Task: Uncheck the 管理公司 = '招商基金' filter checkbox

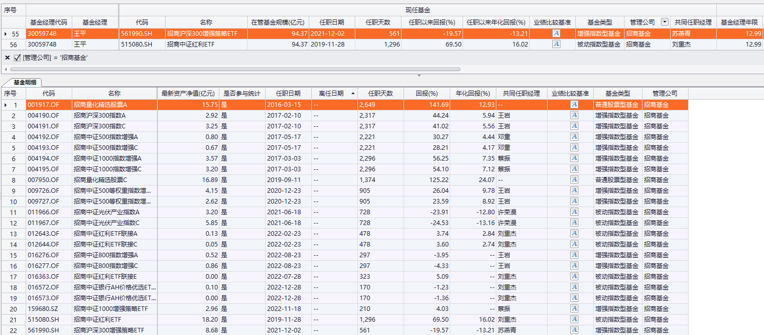Action: click(17, 58)
